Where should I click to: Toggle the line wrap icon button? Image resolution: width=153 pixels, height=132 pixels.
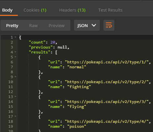coord(109,25)
